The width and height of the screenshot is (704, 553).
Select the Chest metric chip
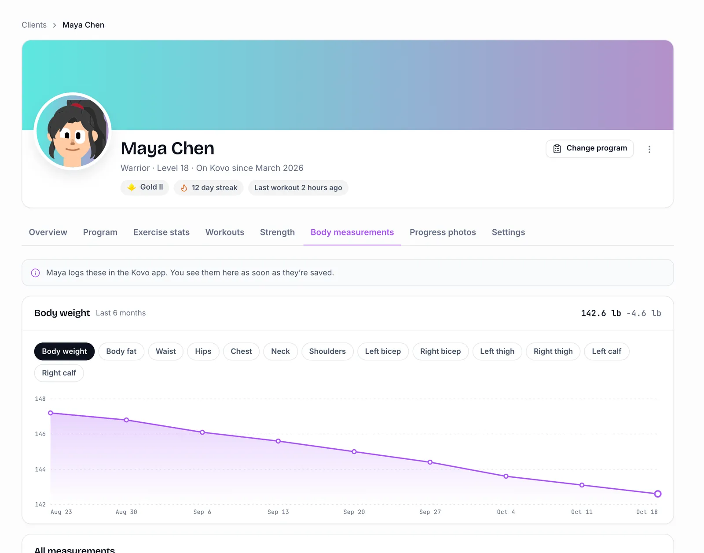[241, 352]
